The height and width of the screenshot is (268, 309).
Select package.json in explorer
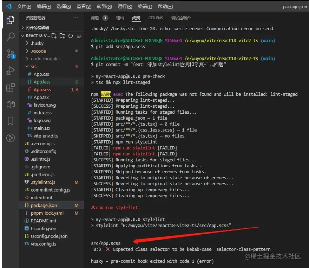(52, 205)
